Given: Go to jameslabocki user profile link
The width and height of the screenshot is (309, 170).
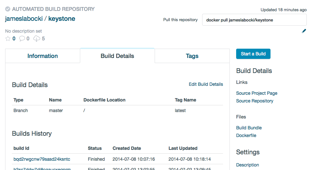Looking at the screenshot, I should (24, 19).
